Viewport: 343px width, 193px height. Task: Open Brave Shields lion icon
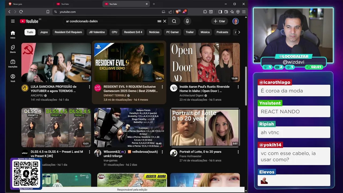(178, 12)
